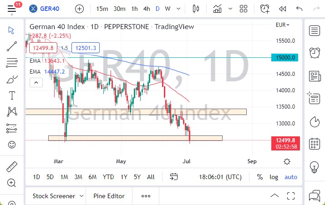Open the candlestick chart style icon
325x205 pixels.
[x=196, y=9]
